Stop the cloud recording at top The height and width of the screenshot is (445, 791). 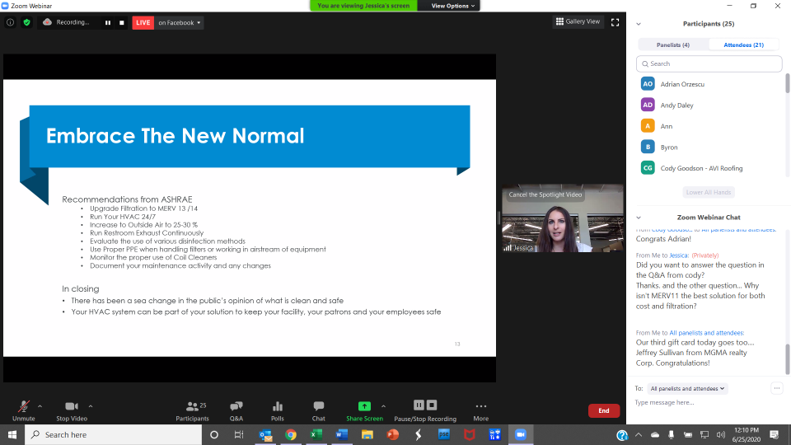[122, 23]
